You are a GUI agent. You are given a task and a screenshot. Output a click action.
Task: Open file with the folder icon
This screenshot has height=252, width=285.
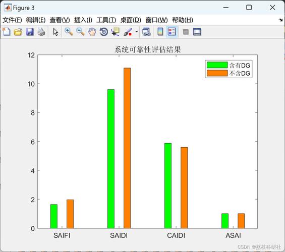[x=18, y=32]
